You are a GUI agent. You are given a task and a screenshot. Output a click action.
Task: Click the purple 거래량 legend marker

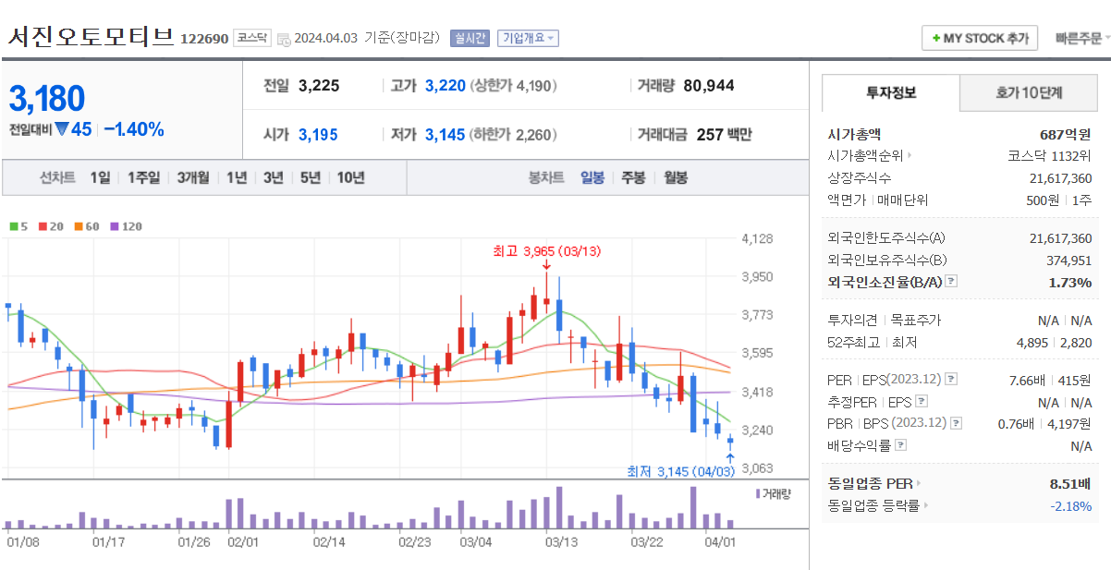click(x=758, y=493)
